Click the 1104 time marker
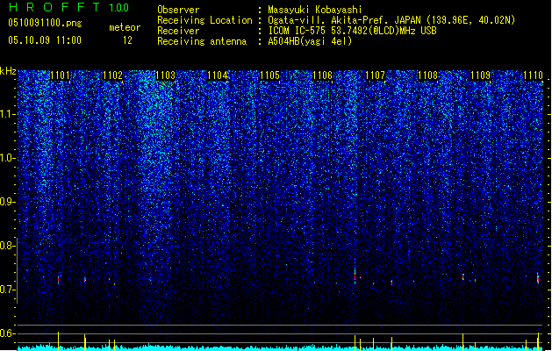 (x=218, y=75)
